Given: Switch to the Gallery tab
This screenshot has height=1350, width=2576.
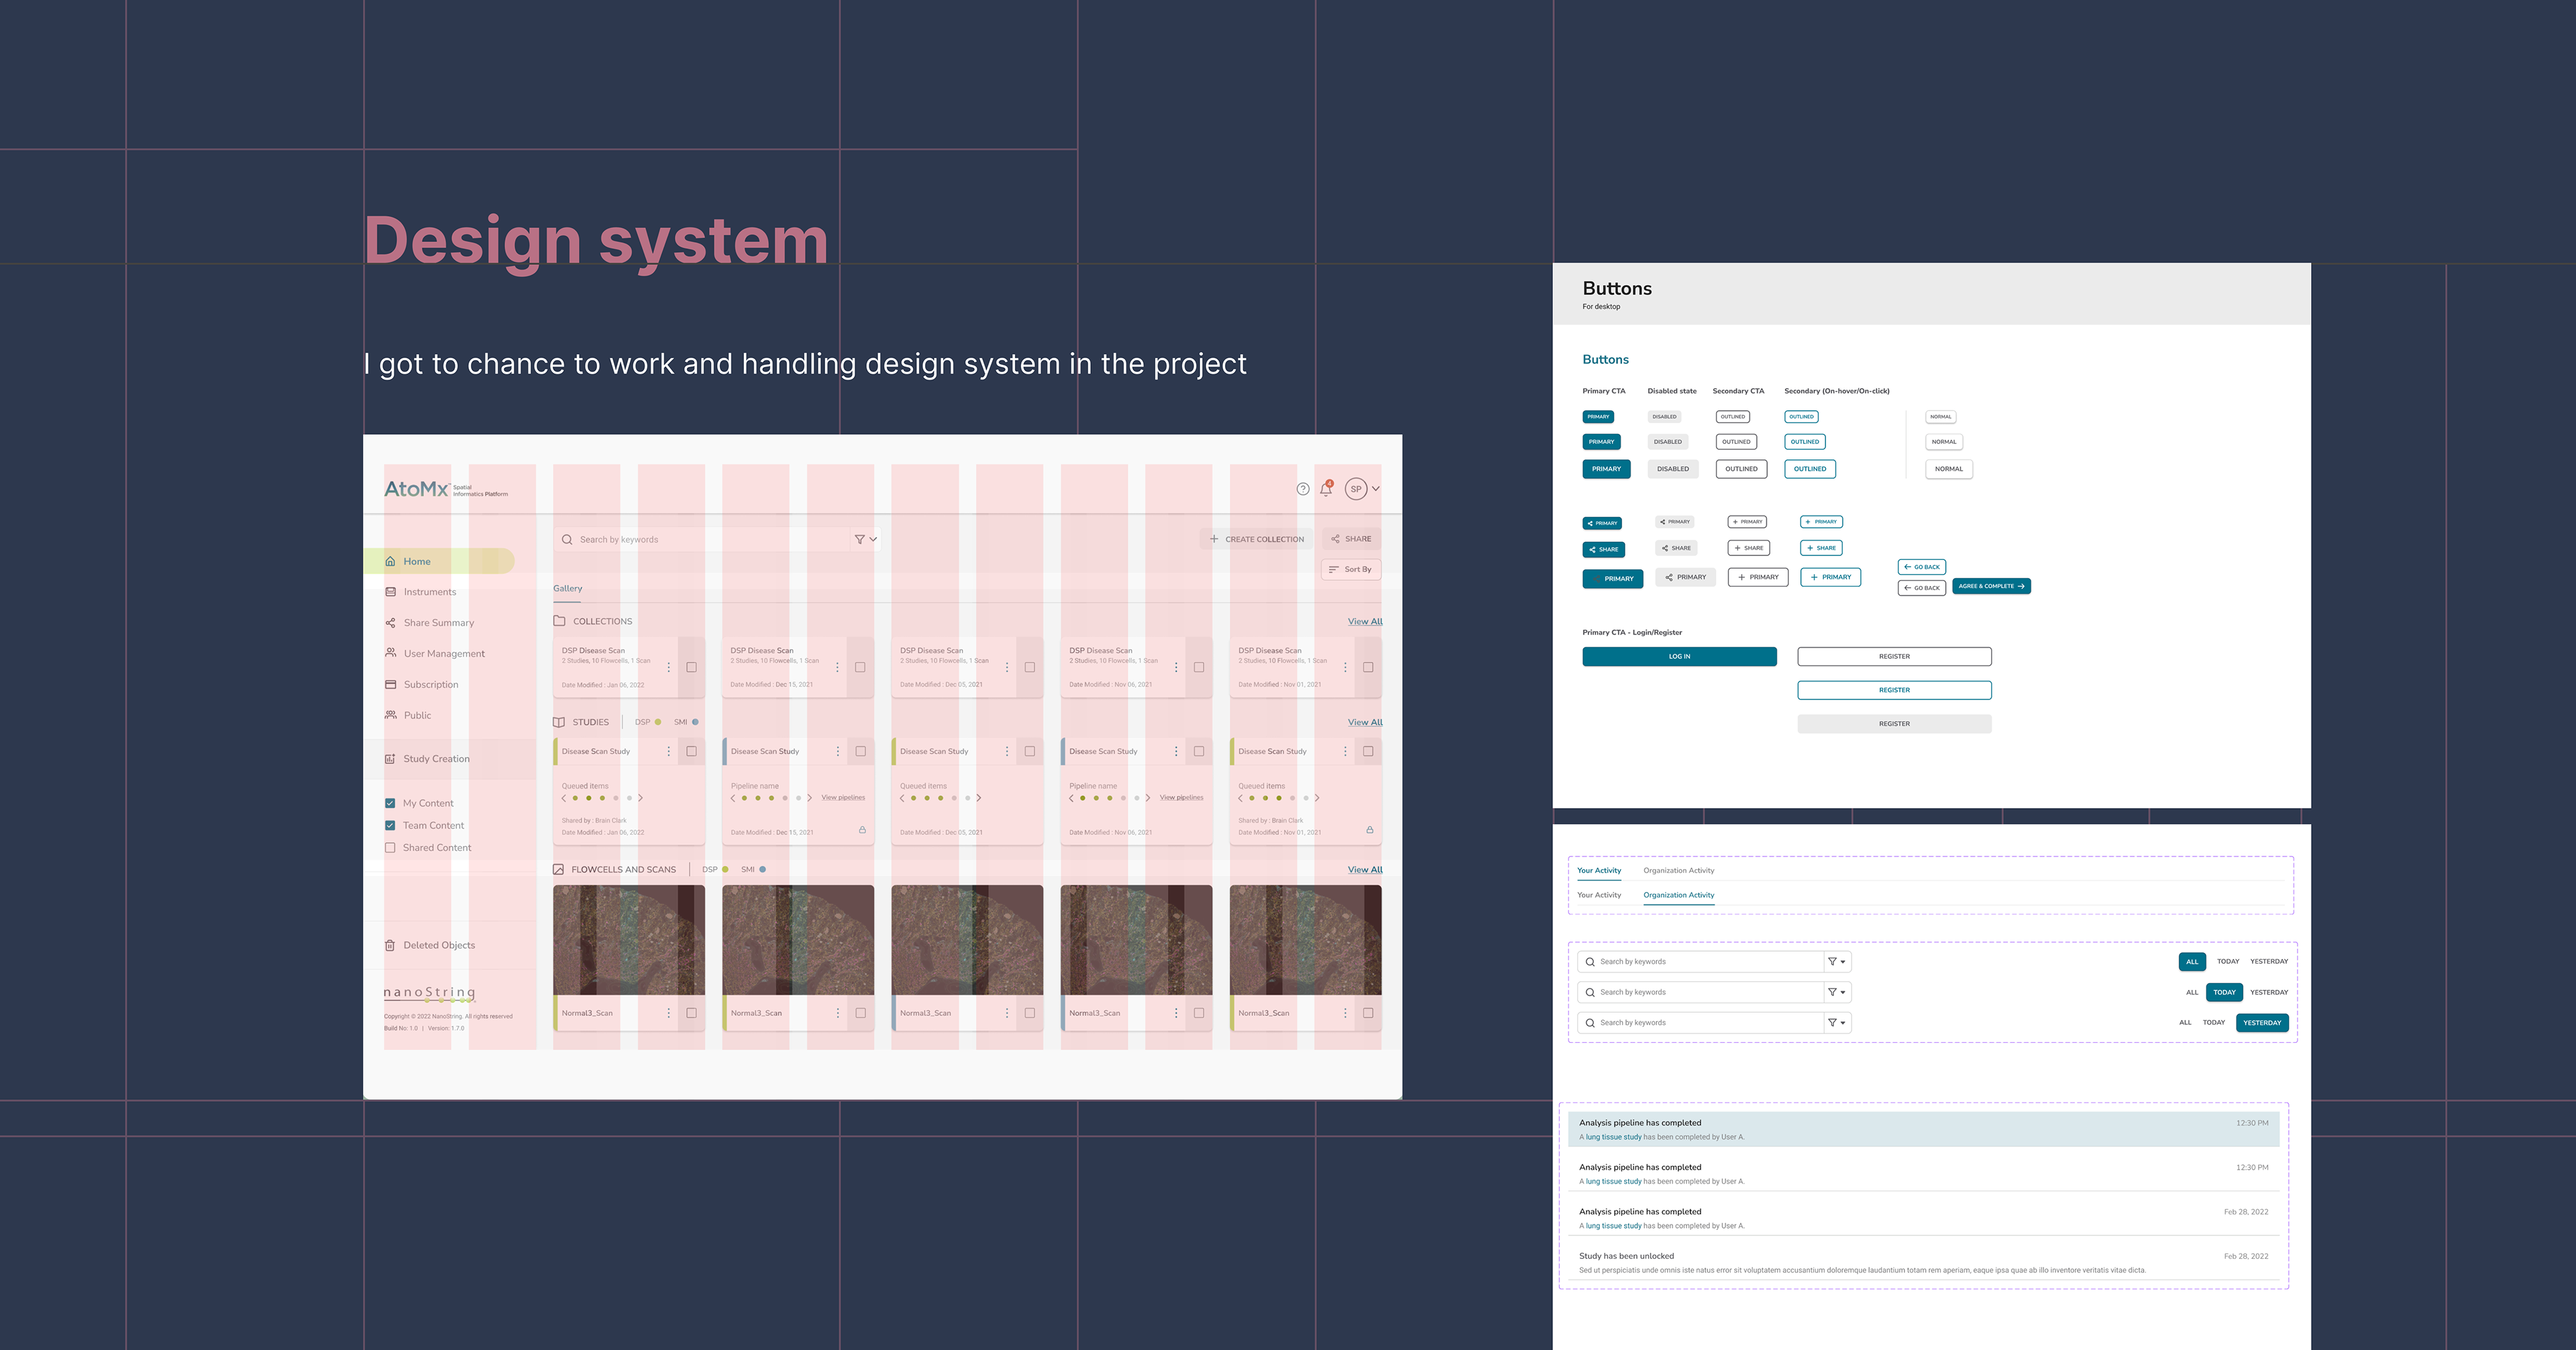Looking at the screenshot, I should pos(567,588).
